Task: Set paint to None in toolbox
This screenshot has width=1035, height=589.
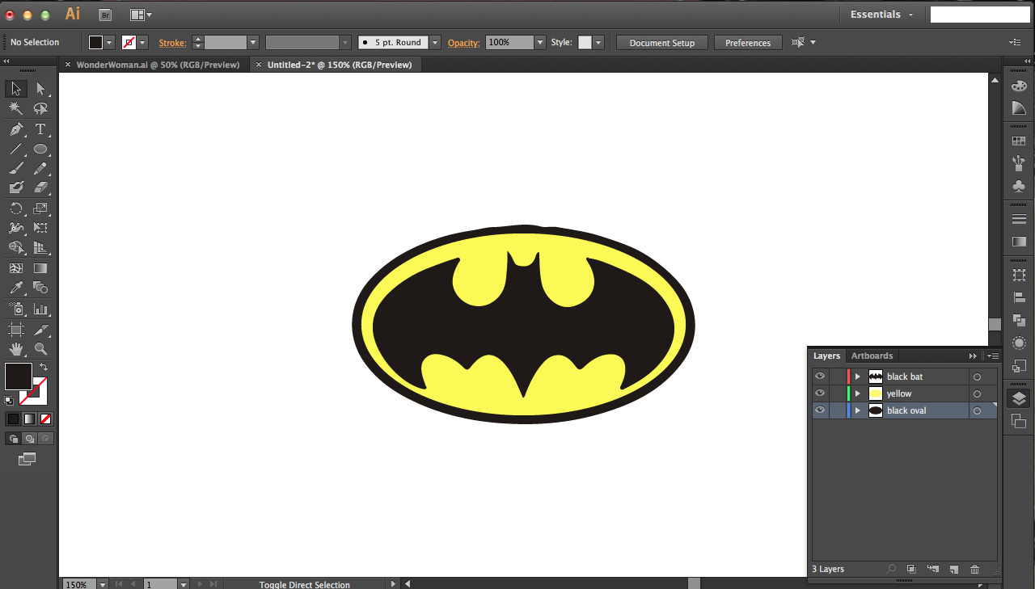Action: (x=46, y=419)
